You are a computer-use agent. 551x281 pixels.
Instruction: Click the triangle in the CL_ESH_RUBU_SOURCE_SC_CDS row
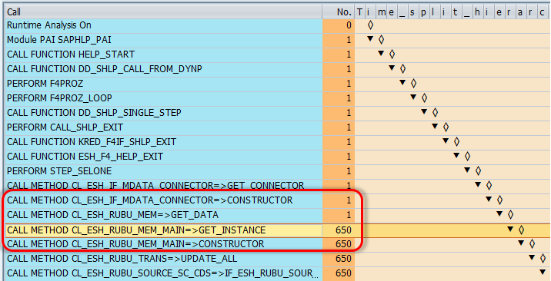(543, 272)
